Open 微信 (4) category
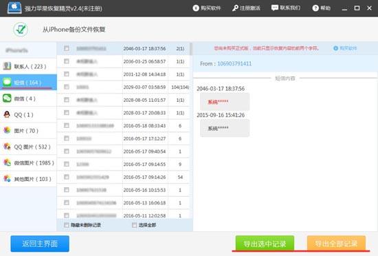The height and width of the screenshot is (256, 378). (28, 98)
